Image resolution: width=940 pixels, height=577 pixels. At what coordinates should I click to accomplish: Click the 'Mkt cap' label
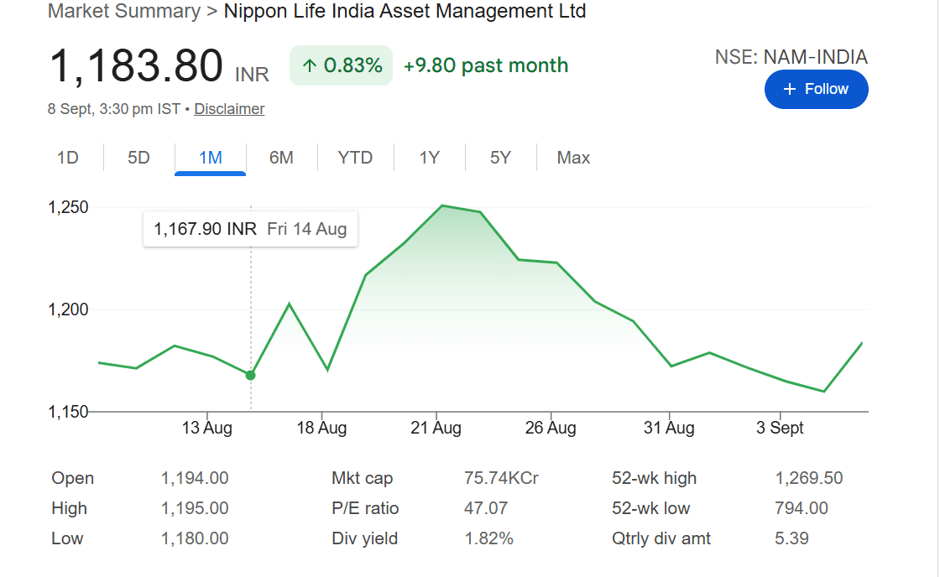362,478
